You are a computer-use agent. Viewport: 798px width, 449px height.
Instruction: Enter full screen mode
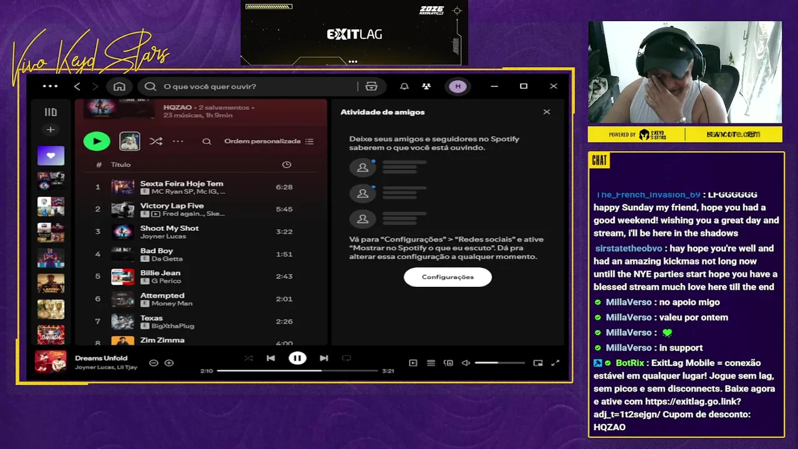tap(555, 363)
